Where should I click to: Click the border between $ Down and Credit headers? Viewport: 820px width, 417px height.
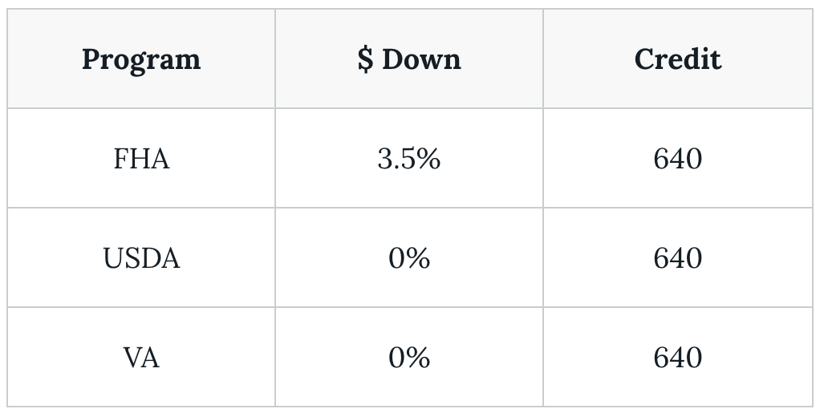(543, 59)
